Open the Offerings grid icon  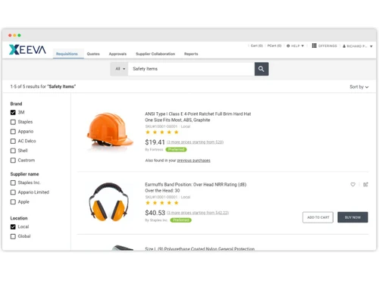314,45
